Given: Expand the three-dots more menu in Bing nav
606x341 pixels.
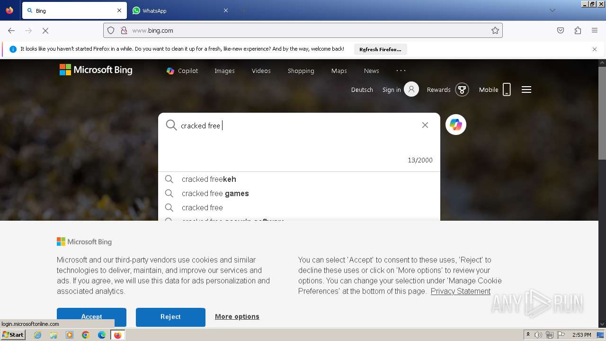Looking at the screenshot, I should (401, 71).
